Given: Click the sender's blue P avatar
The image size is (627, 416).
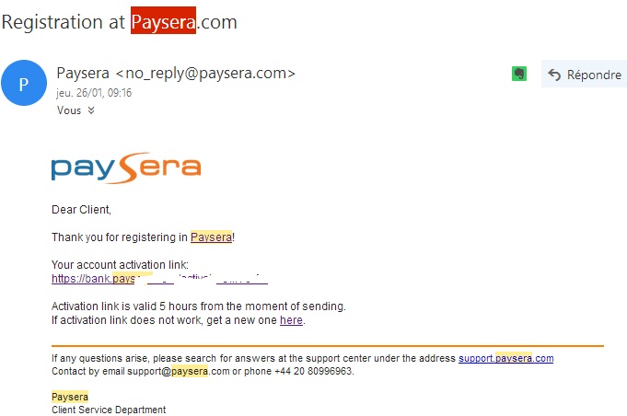Looking at the screenshot, I should (24, 83).
